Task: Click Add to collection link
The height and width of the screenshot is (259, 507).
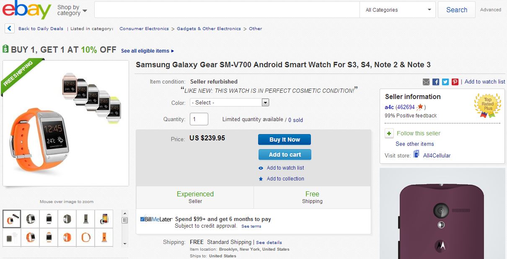Action: click(x=285, y=179)
